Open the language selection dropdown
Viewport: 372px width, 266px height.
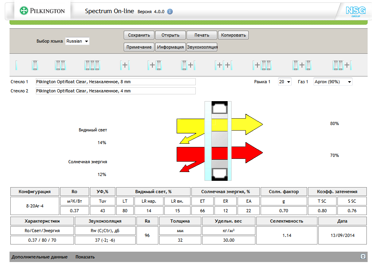tap(77, 41)
